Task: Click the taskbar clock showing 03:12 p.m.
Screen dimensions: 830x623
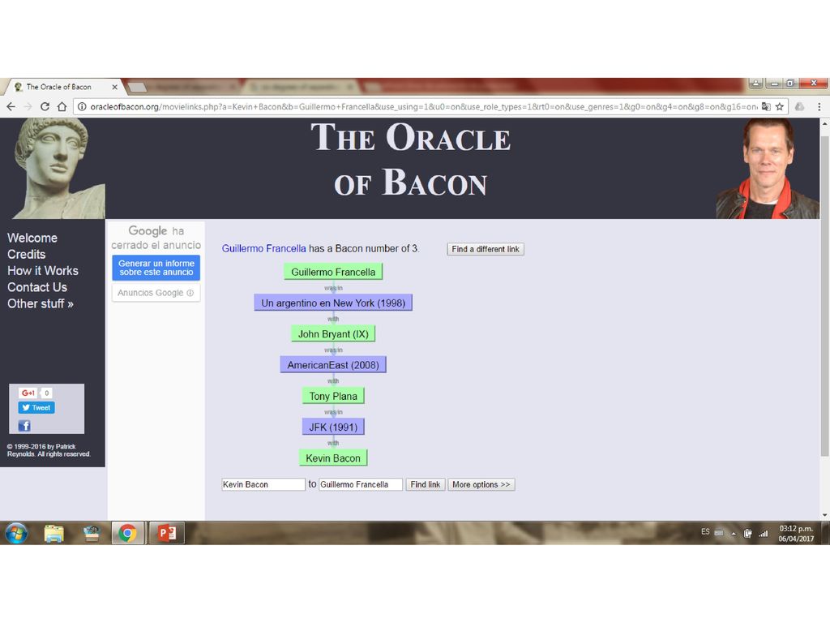Action: (796, 534)
